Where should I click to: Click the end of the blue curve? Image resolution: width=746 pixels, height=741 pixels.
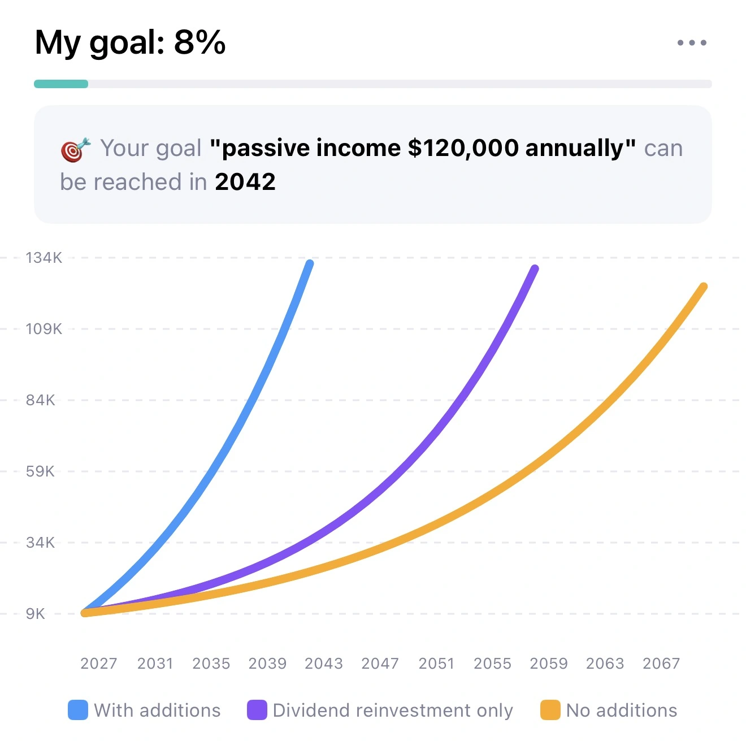click(309, 263)
